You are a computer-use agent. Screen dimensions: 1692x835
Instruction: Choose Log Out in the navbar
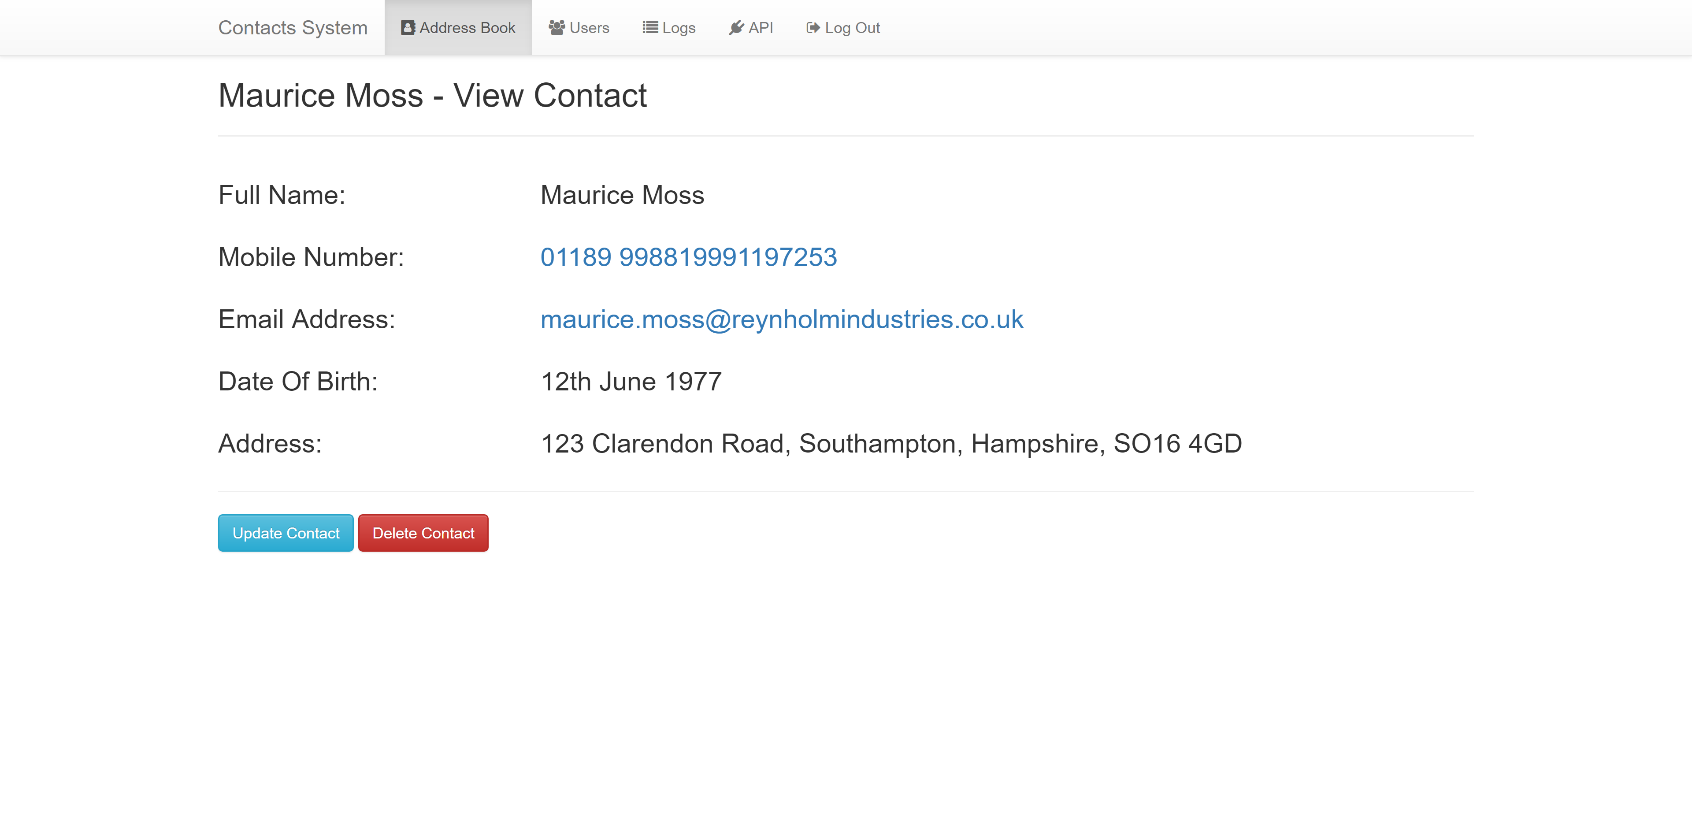click(843, 28)
